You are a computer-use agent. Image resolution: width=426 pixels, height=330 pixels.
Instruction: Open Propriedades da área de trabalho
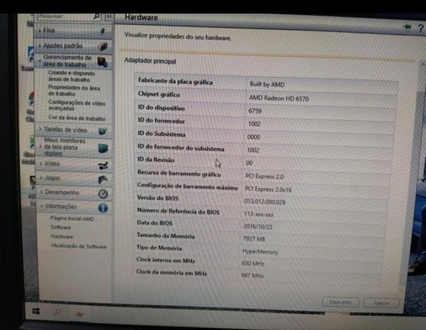pos(74,90)
